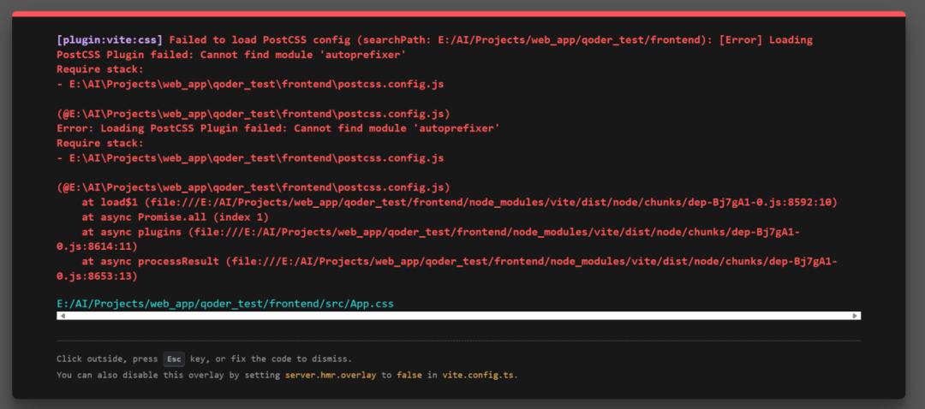Click the horizontal scrollbar track
925x409 pixels.
click(458, 316)
